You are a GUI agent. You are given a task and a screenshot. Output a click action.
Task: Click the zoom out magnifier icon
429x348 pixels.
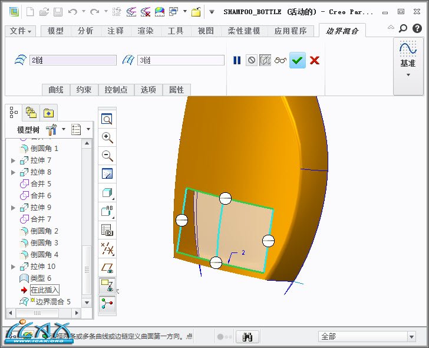107,156
